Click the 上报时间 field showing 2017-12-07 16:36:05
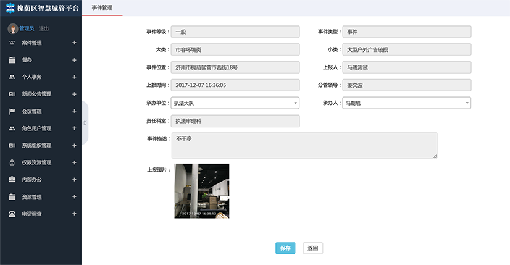The width and height of the screenshot is (510, 265). tap(235, 85)
